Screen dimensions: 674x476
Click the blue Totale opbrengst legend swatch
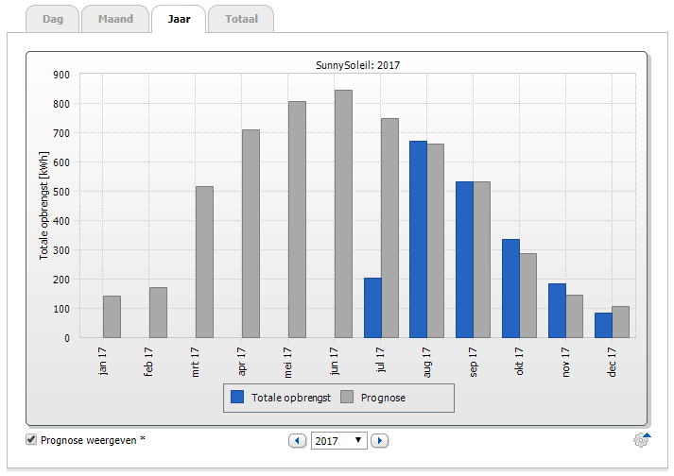point(237,397)
